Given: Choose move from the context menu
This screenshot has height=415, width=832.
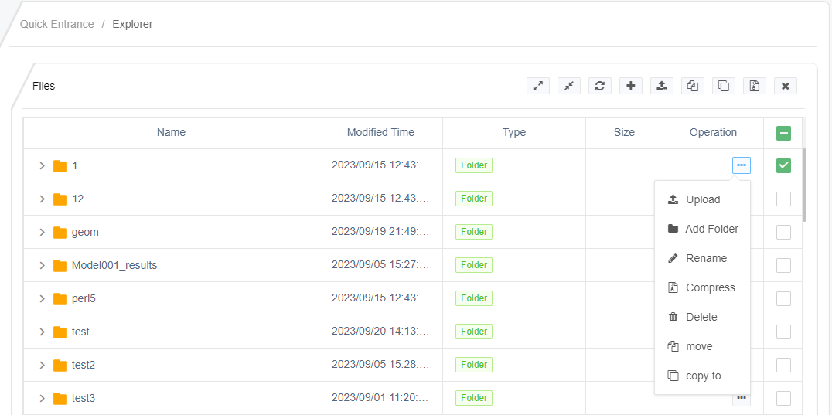Looking at the screenshot, I should click(x=703, y=347).
